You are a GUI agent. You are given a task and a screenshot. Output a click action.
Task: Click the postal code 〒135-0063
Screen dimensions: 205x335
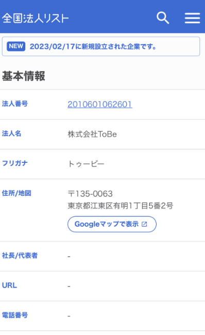pos(90,194)
